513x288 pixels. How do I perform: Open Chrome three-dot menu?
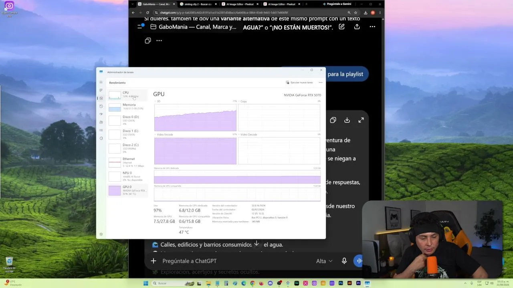[380, 12]
